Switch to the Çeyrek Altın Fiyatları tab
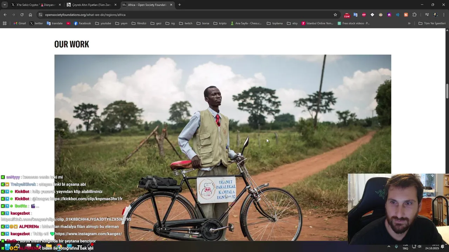Image resolution: width=449 pixels, height=252 pixels. [92, 5]
